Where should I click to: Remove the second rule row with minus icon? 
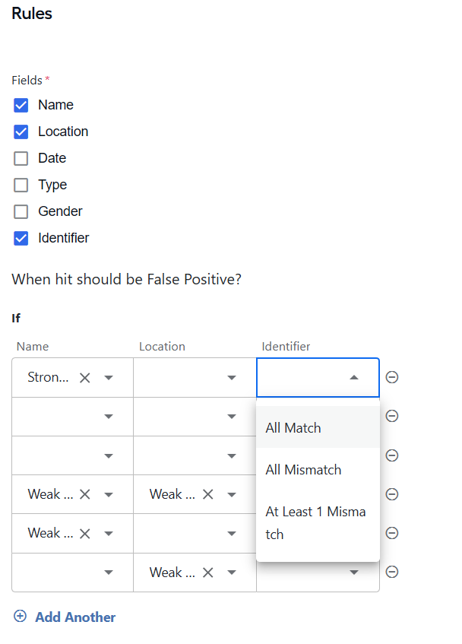[x=392, y=416]
